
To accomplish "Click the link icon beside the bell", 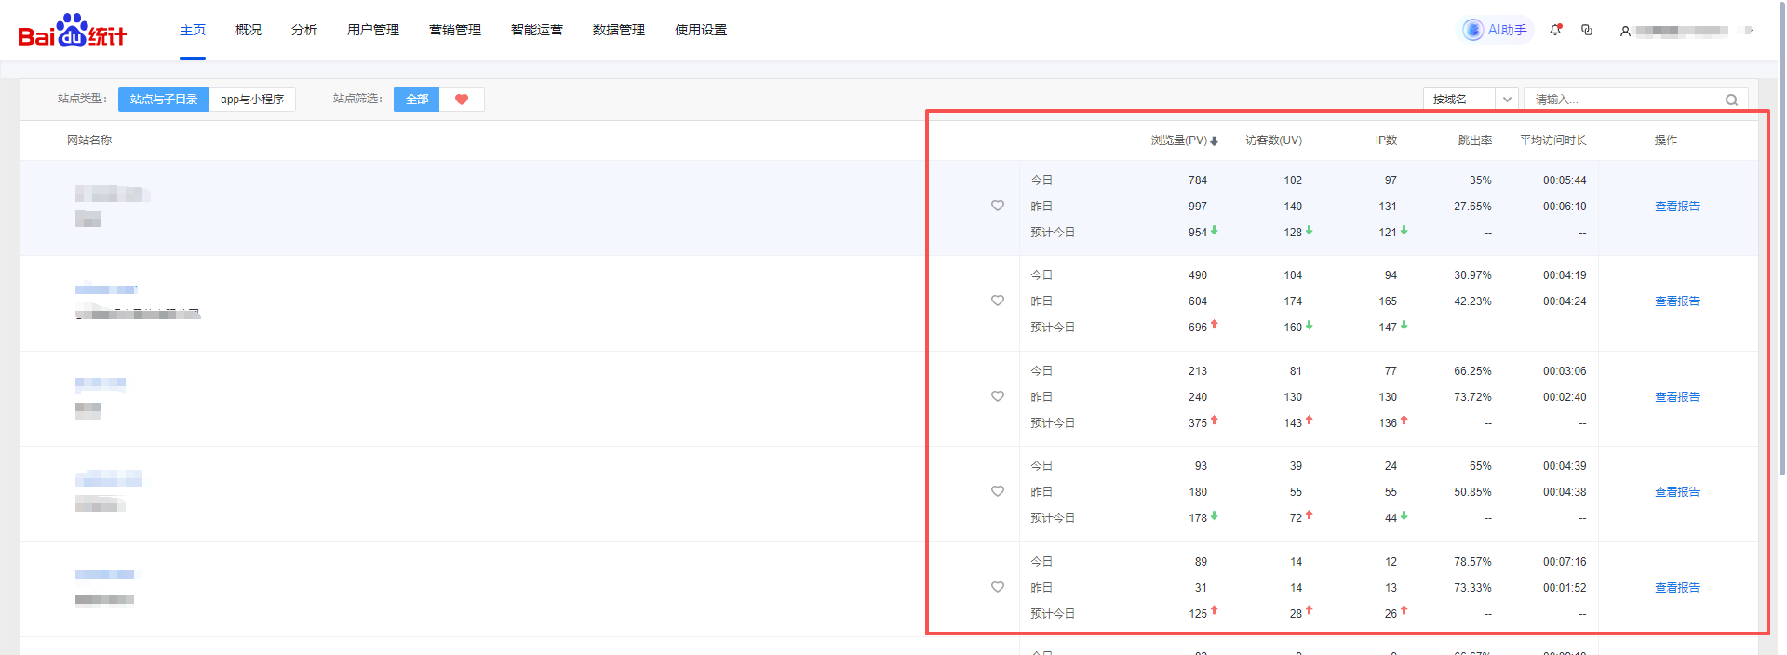I will (1587, 30).
